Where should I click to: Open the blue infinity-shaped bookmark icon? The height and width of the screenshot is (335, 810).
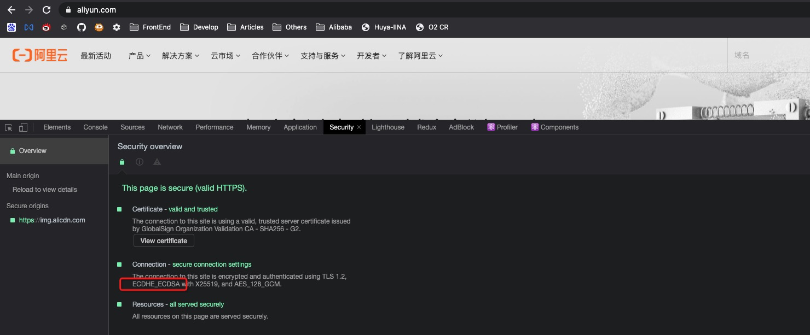coord(29,27)
